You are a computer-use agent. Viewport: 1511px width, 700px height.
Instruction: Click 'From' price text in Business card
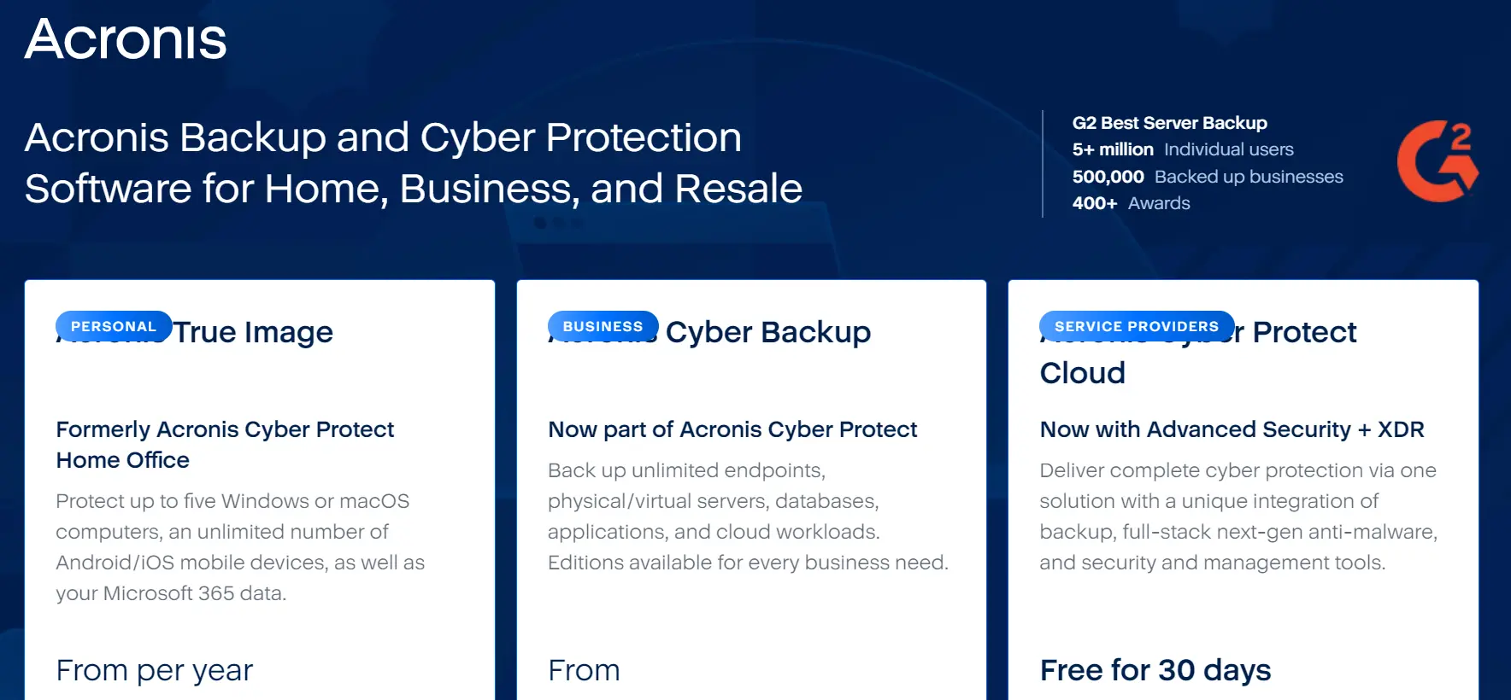click(x=584, y=670)
